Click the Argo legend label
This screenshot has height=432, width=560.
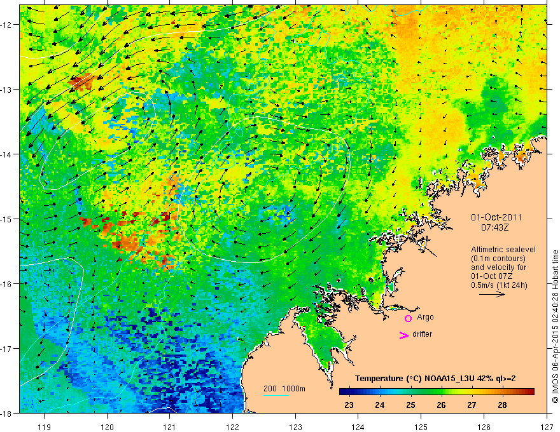coord(425,317)
